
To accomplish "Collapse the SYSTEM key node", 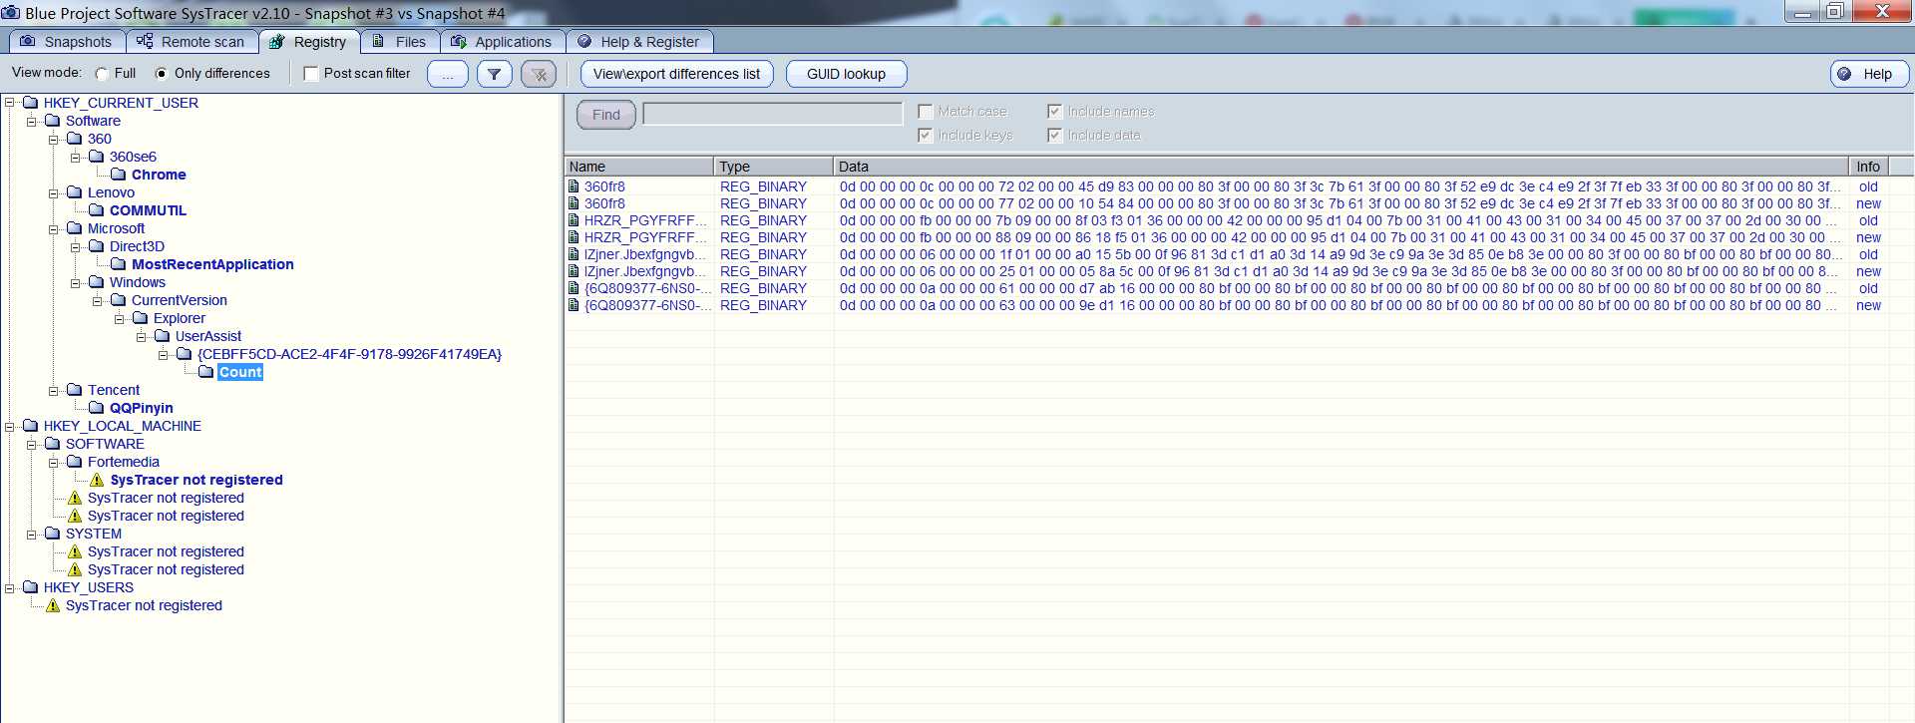I will [x=32, y=534].
